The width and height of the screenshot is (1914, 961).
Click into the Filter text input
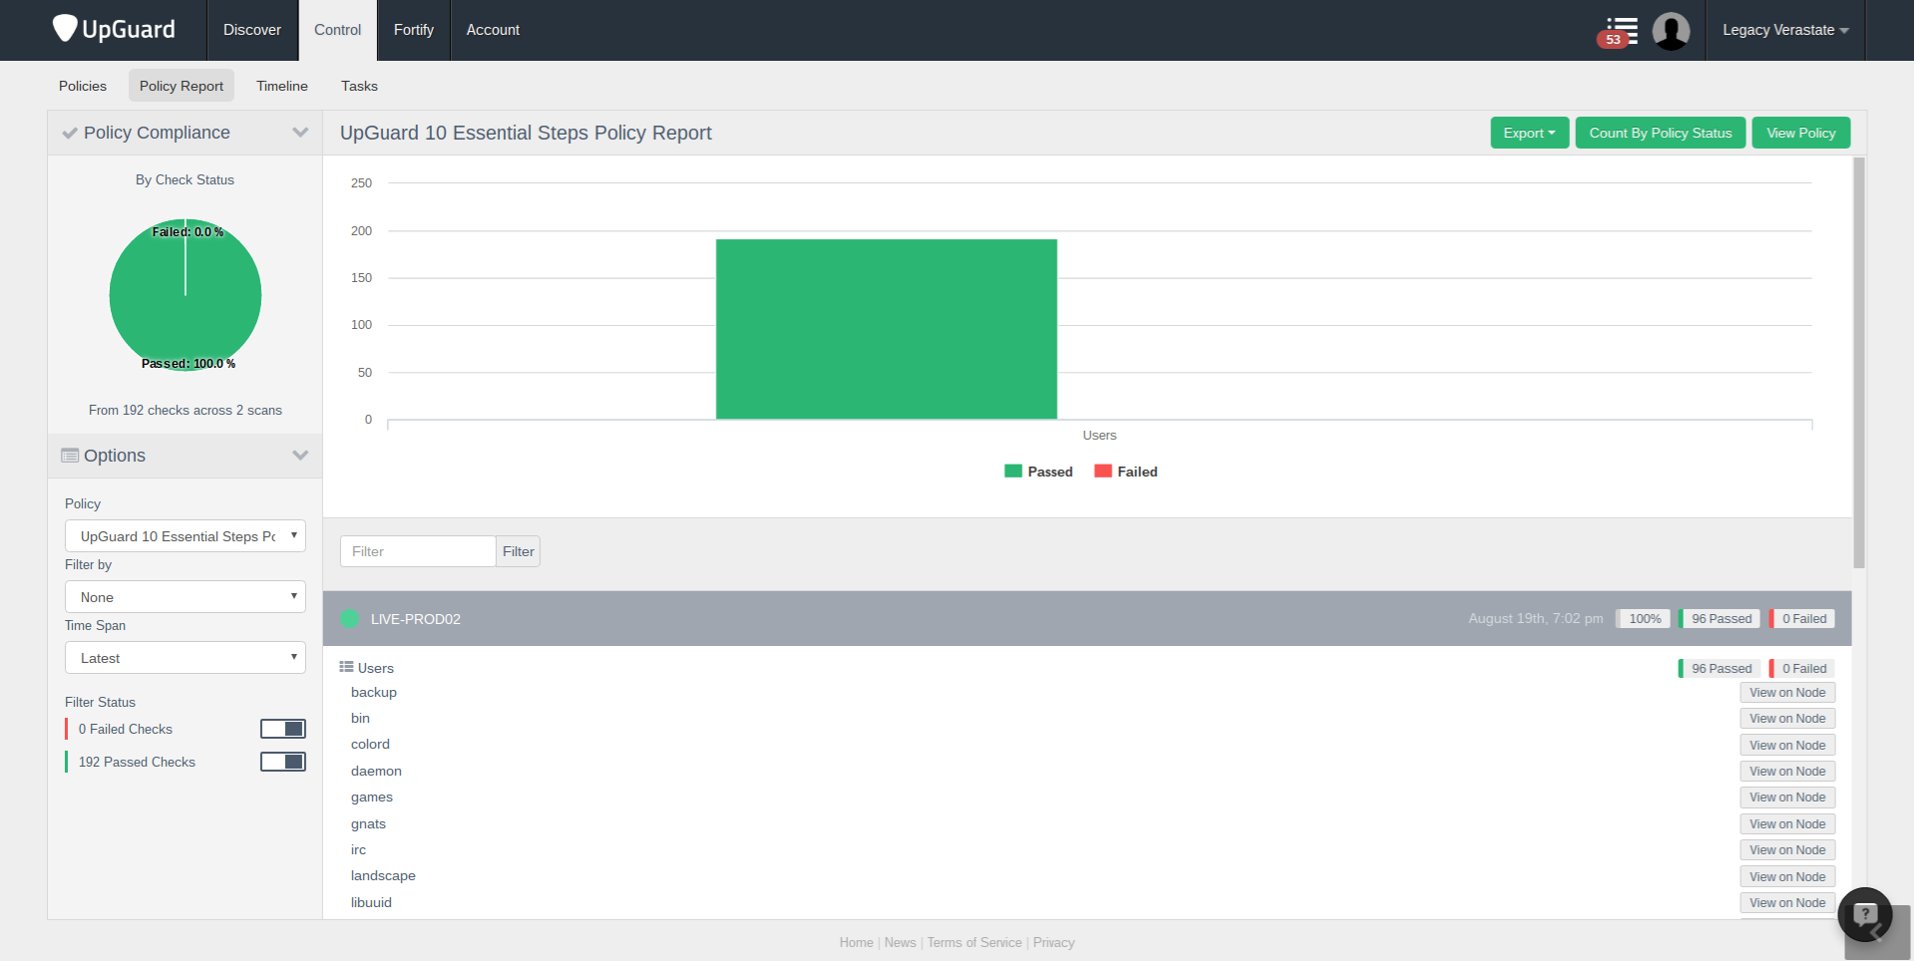[418, 551]
